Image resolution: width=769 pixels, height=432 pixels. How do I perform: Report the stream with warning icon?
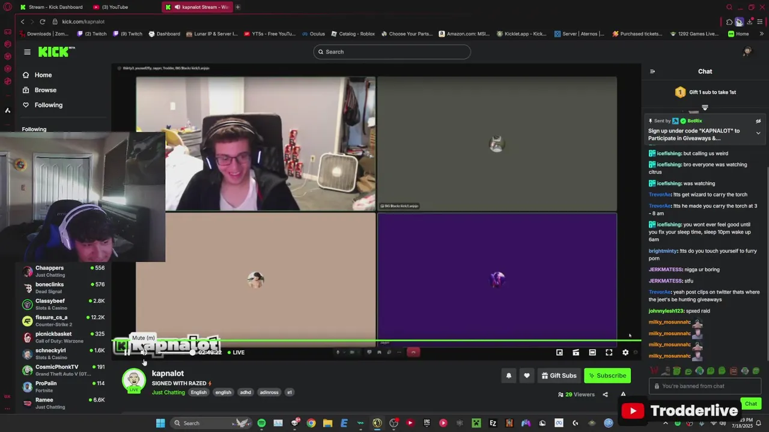tap(623, 394)
